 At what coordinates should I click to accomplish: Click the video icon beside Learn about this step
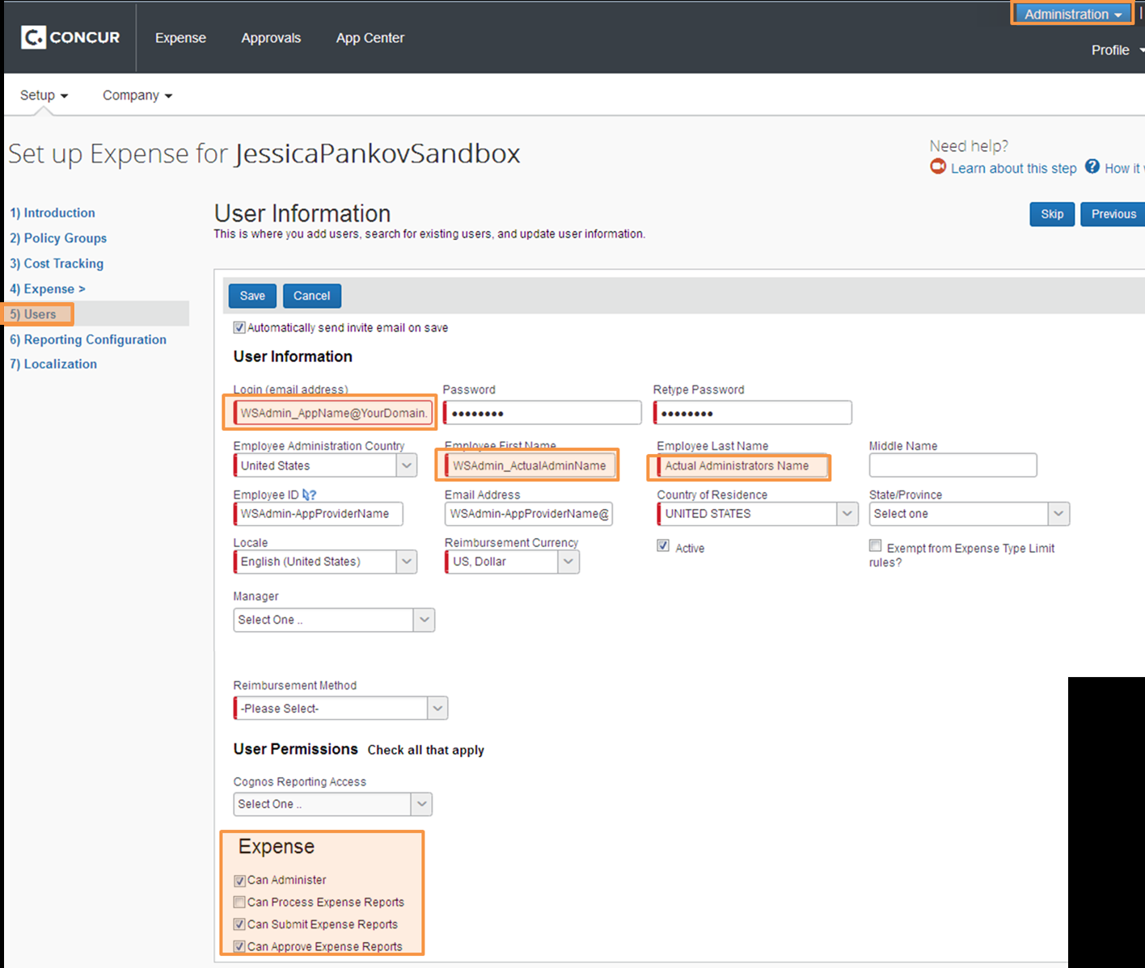coord(938,166)
